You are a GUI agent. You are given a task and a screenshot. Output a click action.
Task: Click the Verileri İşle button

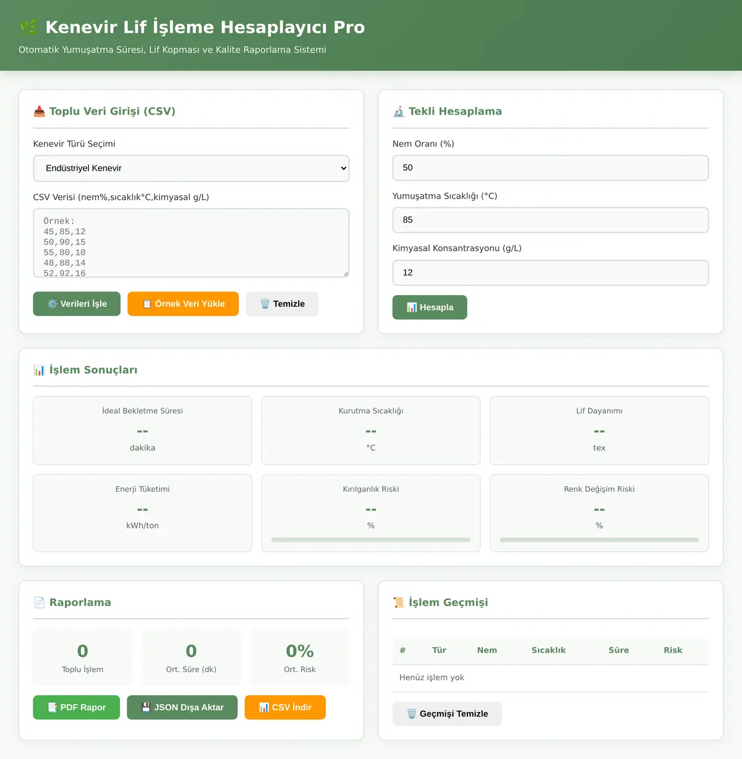[x=77, y=304]
